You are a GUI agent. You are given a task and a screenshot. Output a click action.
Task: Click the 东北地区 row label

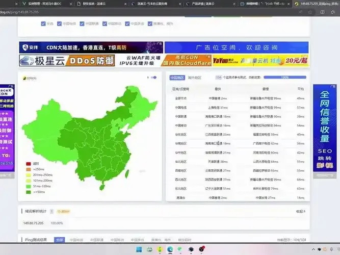(x=180, y=189)
